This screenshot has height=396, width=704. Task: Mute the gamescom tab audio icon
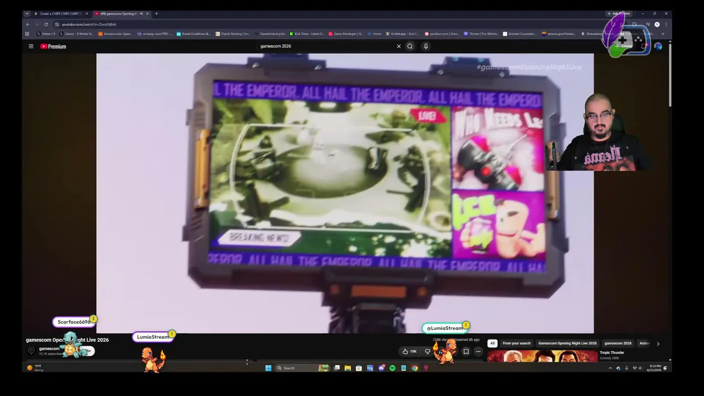click(141, 13)
